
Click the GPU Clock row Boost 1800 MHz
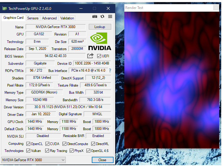point(102,122)
